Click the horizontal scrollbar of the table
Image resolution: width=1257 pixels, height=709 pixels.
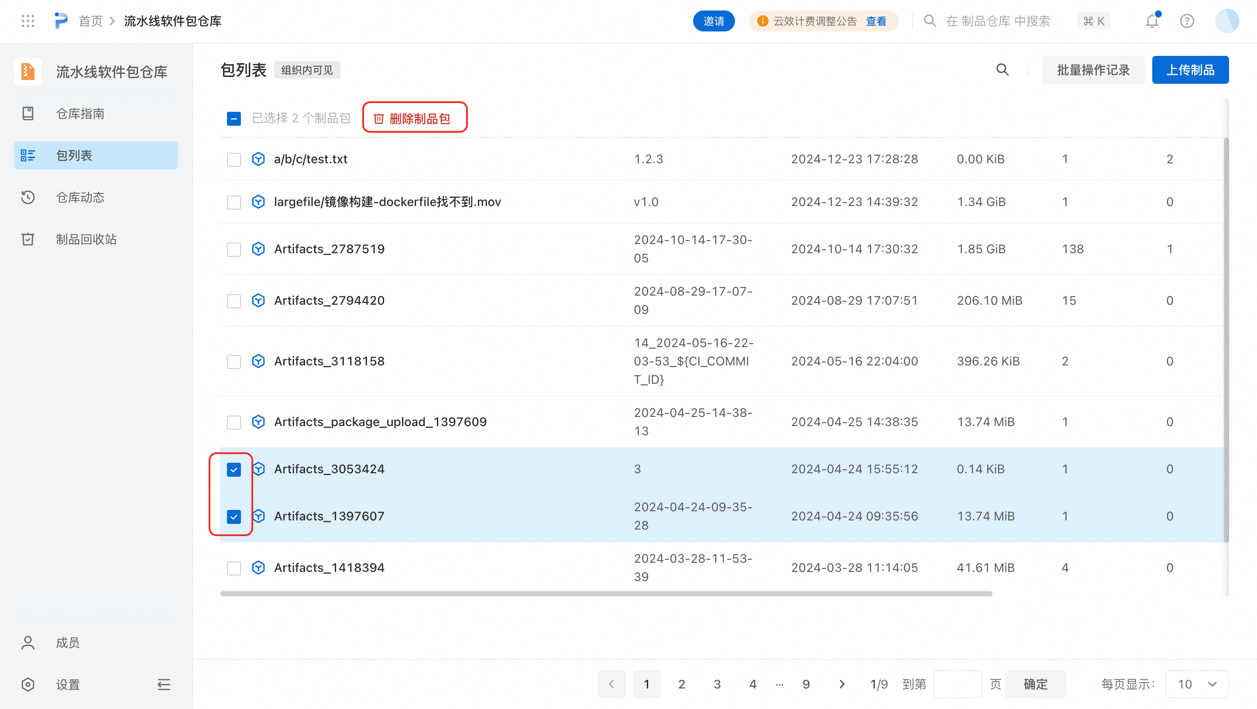point(605,593)
